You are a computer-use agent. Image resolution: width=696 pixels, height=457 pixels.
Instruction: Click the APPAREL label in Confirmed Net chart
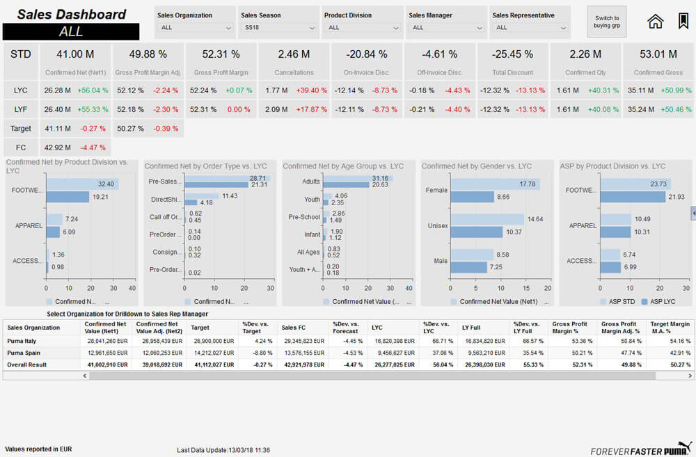pyautogui.click(x=29, y=226)
